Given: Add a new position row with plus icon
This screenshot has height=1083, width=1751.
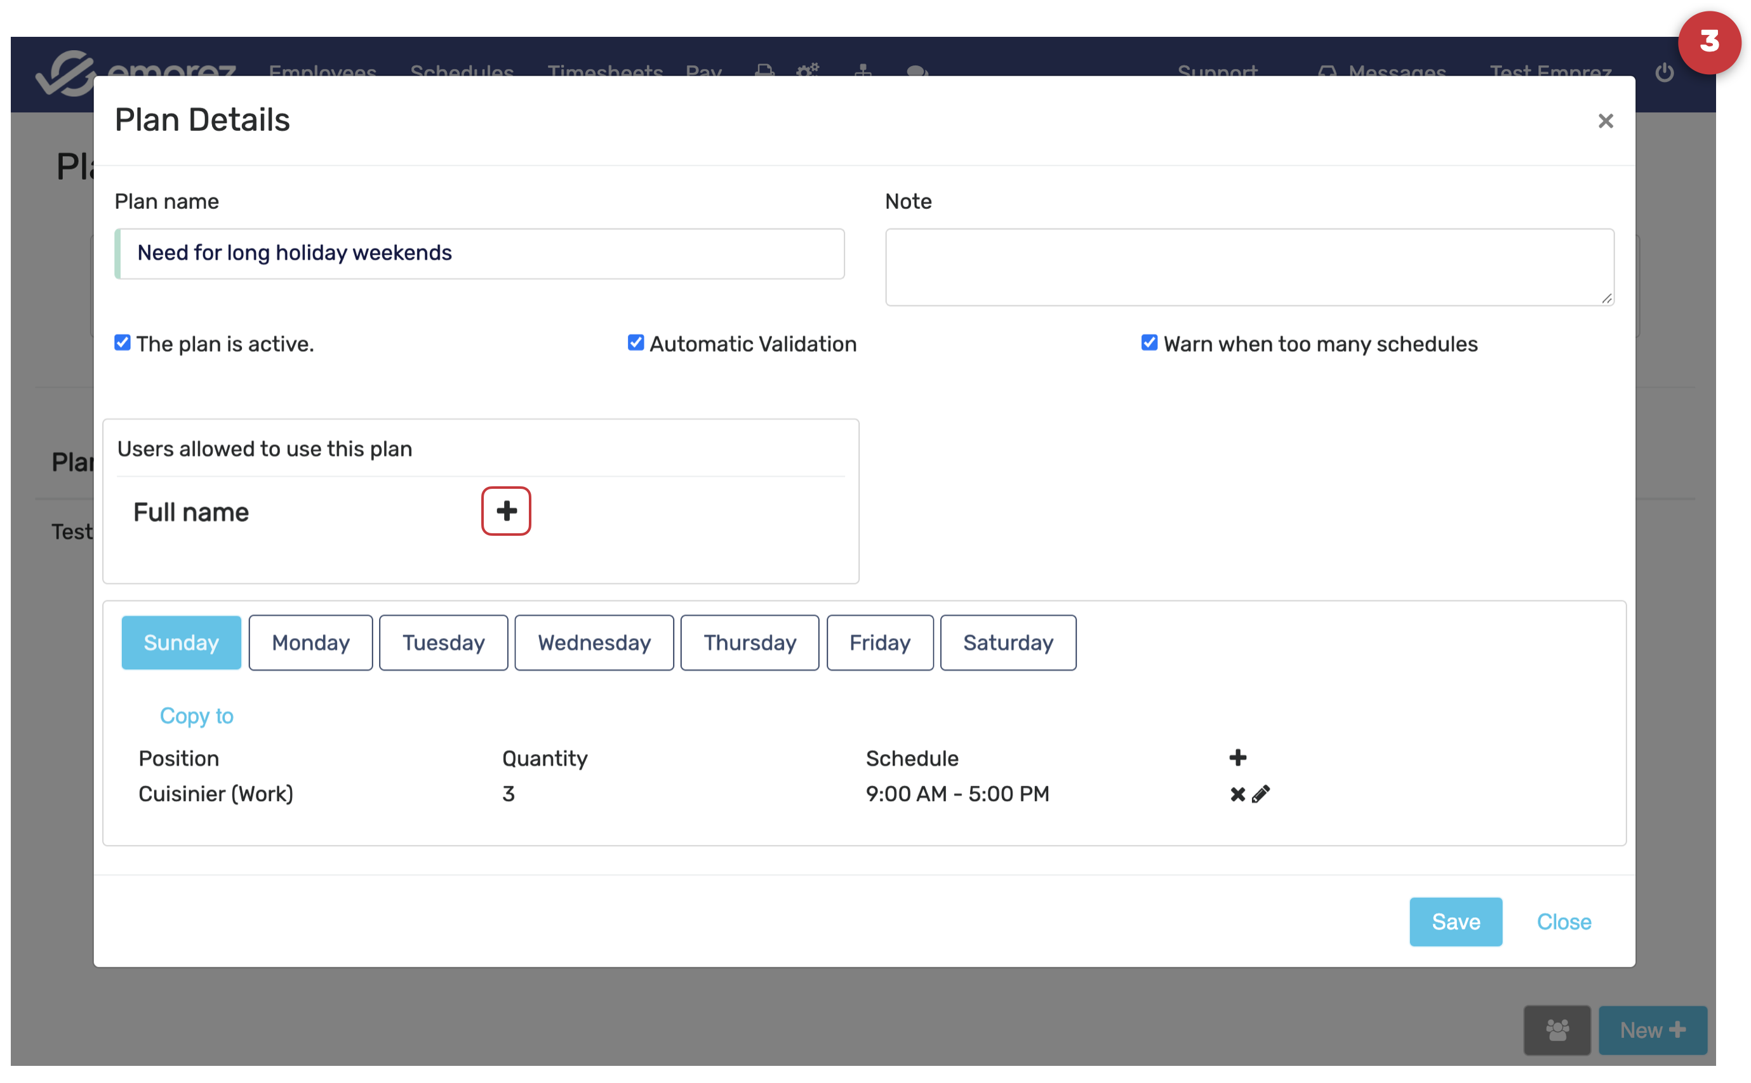Looking at the screenshot, I should 1237,757.
